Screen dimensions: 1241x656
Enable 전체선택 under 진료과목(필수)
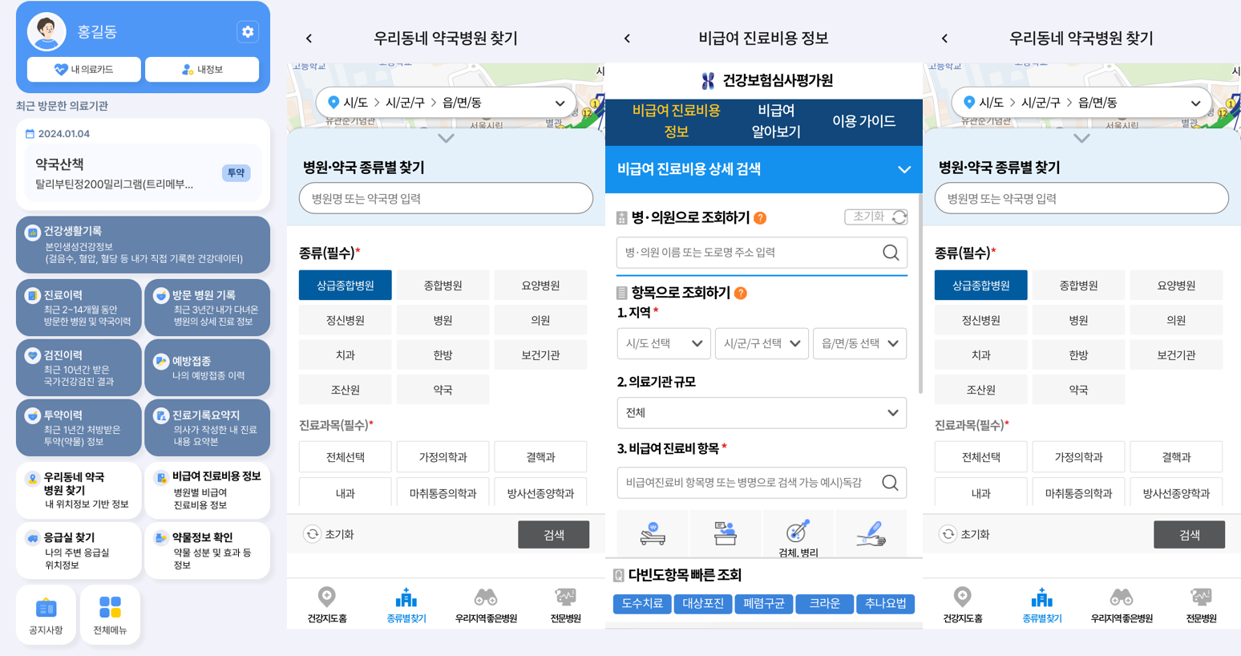[x=346, y=456]
